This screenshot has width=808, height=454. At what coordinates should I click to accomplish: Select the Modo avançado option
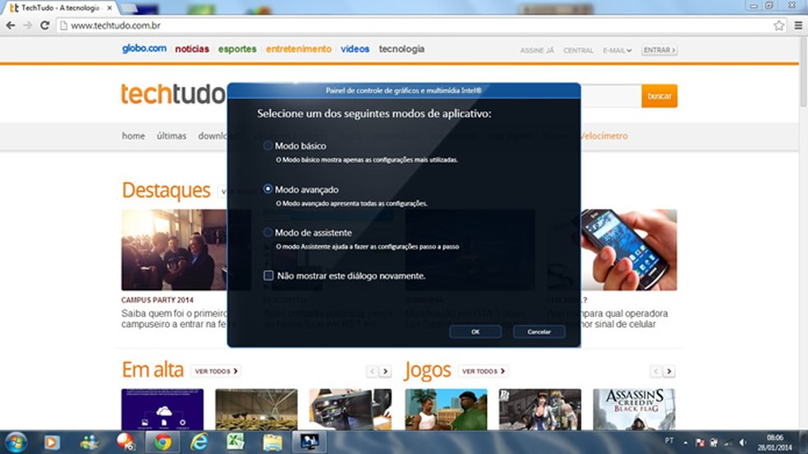268,189
